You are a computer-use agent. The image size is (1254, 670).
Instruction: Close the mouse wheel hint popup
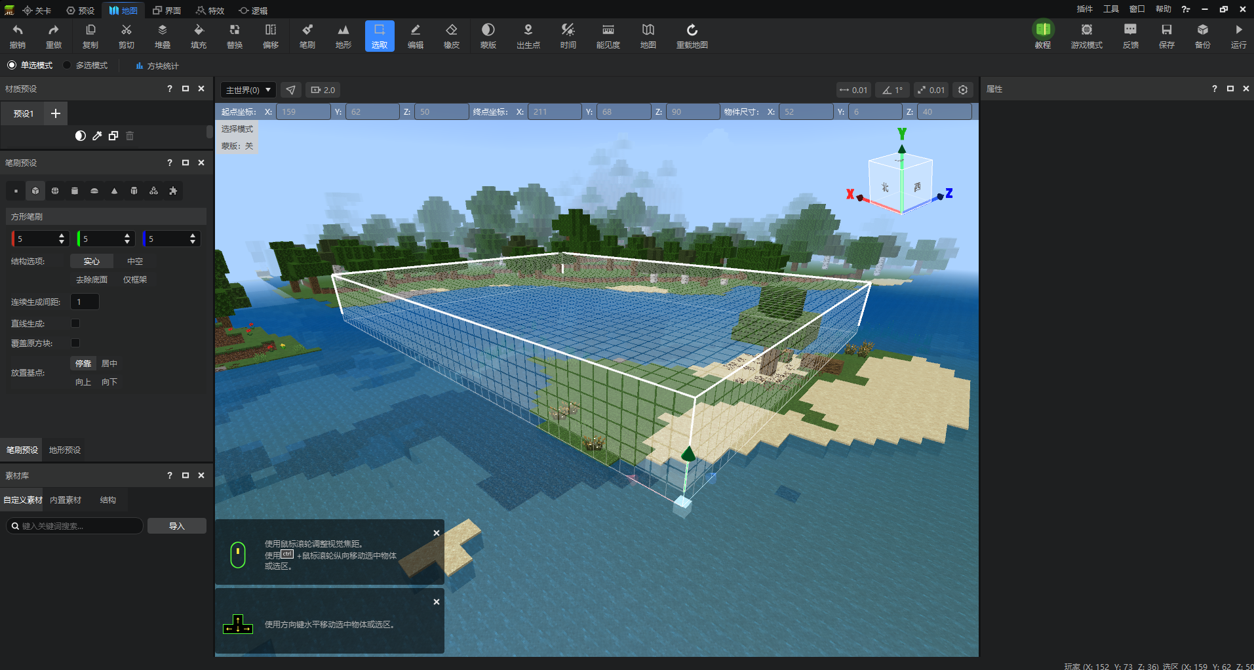(x=437, y=533)
